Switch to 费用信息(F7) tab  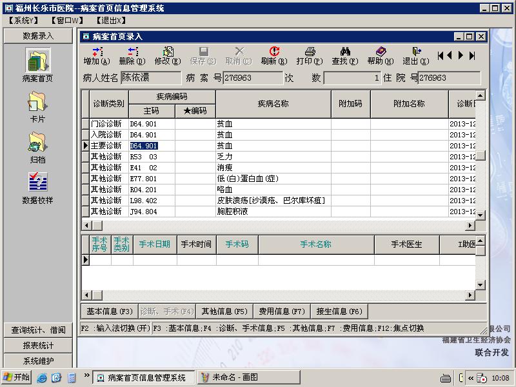click(282, 312)
